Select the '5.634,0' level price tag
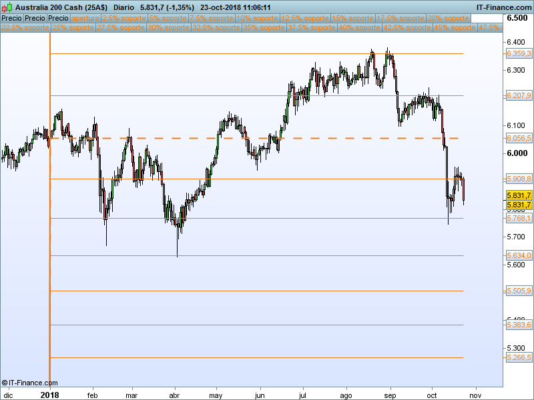The width and height of the screenshot is (534, 400). pos(519,255)
